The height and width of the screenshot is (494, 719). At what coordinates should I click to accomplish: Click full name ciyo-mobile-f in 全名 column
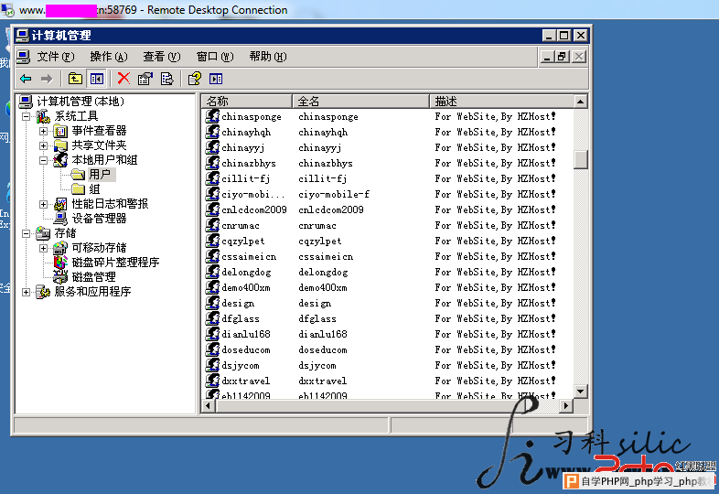pyautogui.click(x=334, y=194)
